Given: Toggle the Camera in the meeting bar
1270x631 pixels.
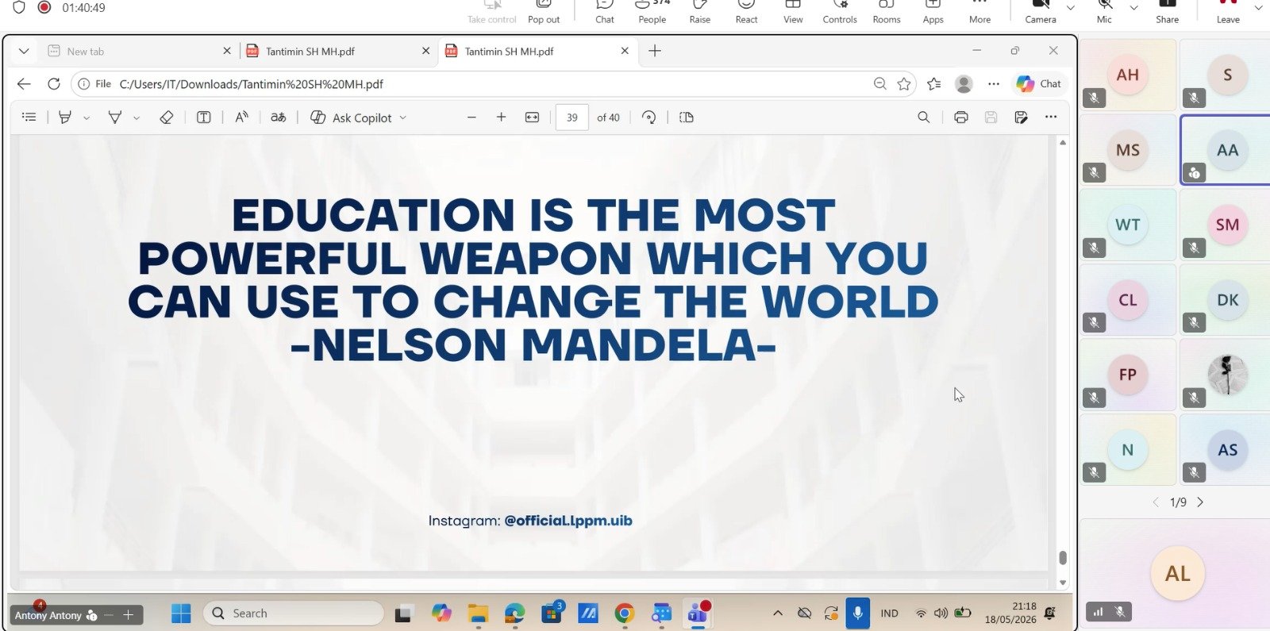Looking at the screenshot, I should click(x=1041, y=12).
